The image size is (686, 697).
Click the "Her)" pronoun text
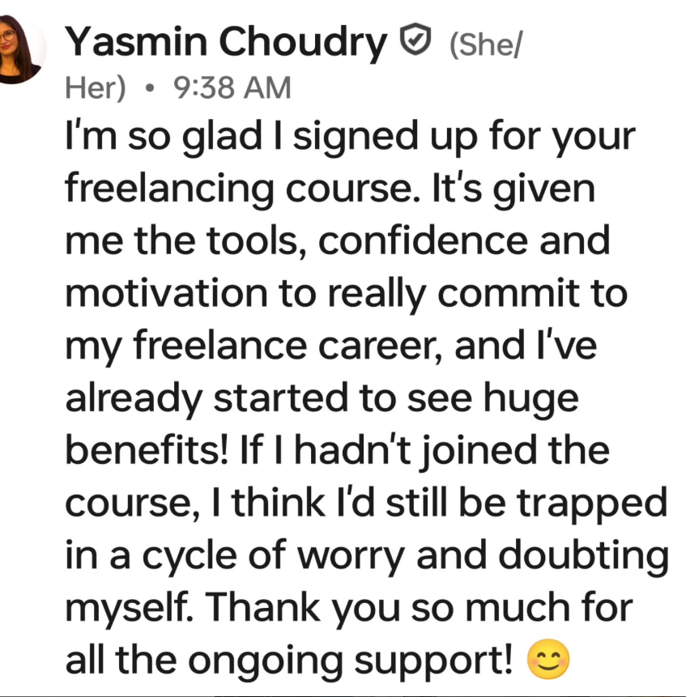95,87
